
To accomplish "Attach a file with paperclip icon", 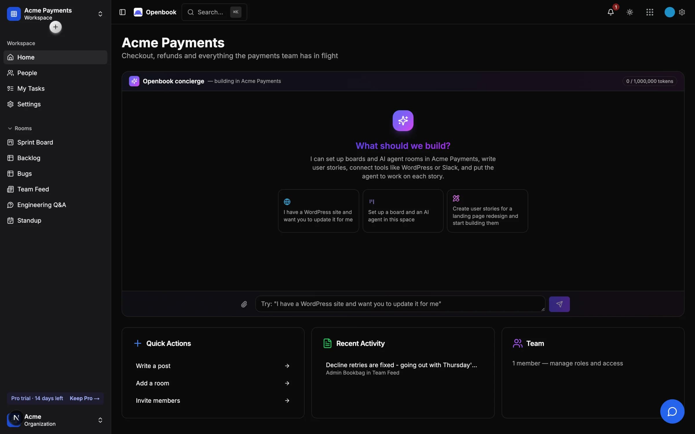I will (244, 304).
